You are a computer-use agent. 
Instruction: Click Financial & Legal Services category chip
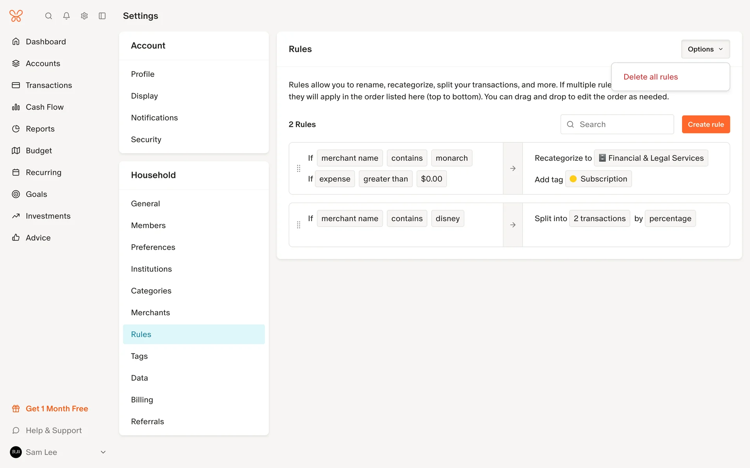point(651,158)
